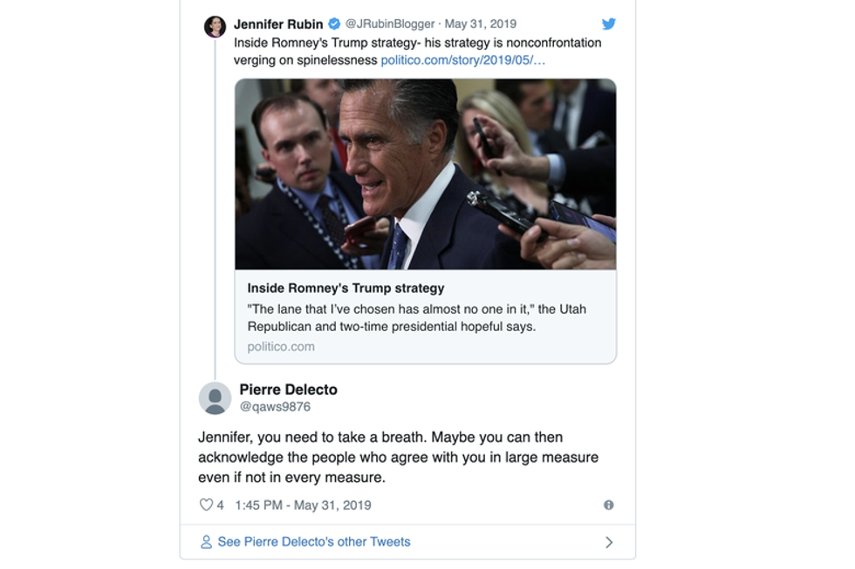Screen dimensions: 855x569
Task: Like the tweet with the heart icon
Action: point(206,505)
